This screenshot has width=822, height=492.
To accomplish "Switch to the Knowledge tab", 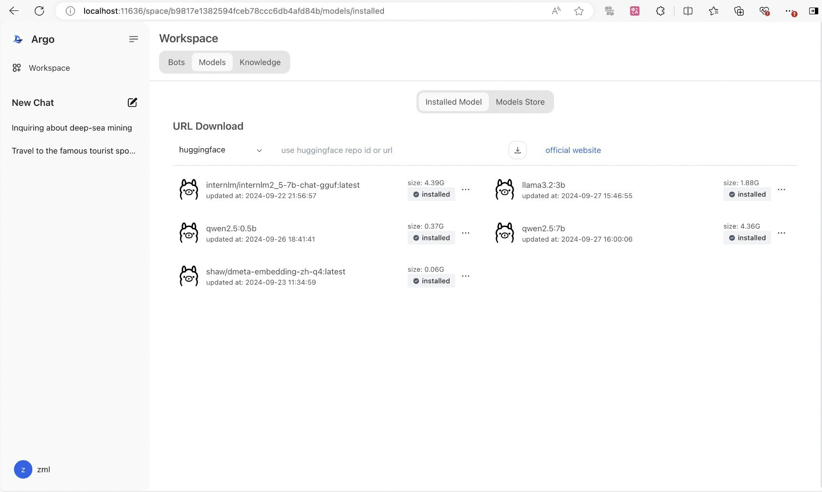I will pyautogui.click(x=260, y=62).
